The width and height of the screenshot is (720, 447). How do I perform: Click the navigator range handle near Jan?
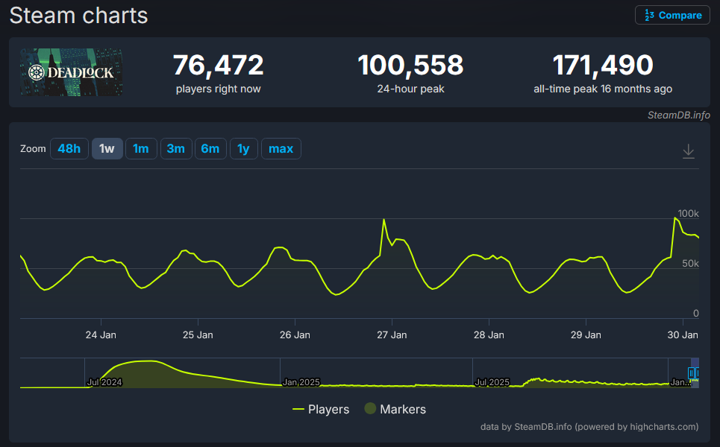tap(691, 373)
